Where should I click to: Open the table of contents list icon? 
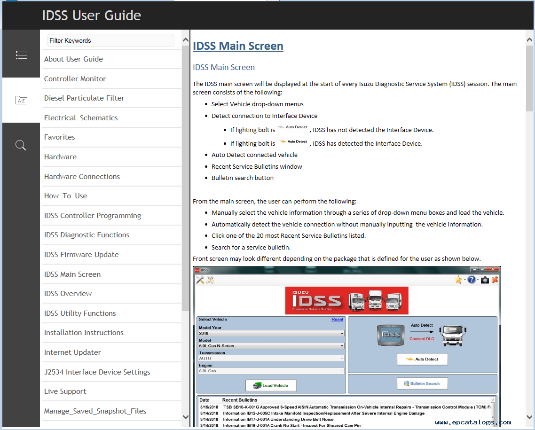pyautogui.click(x=22, y=55)
